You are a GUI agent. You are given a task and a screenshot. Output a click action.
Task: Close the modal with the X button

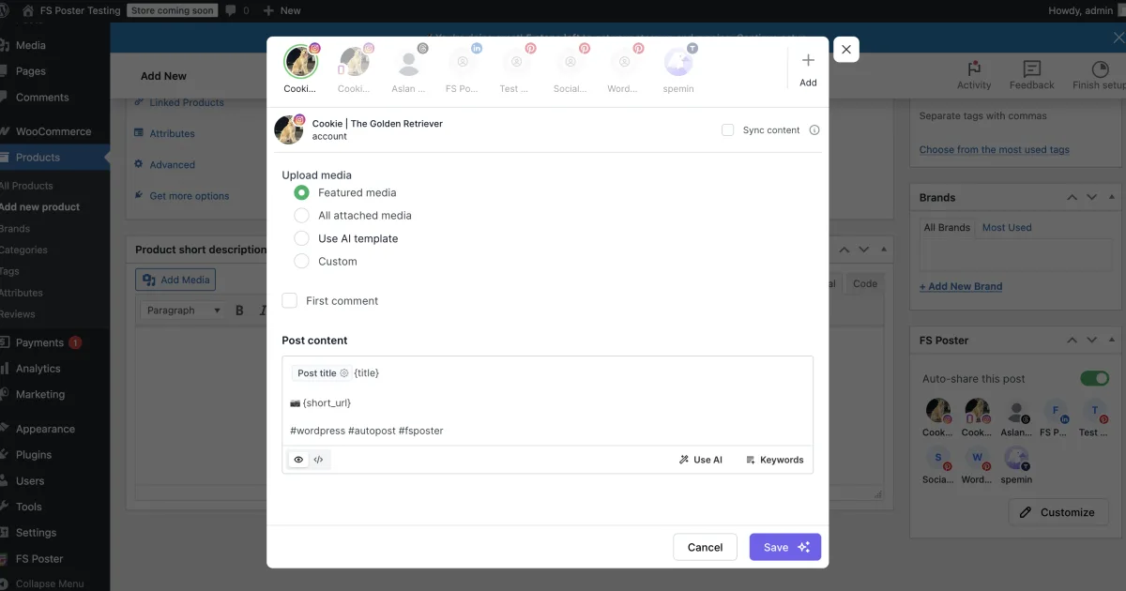845,50
